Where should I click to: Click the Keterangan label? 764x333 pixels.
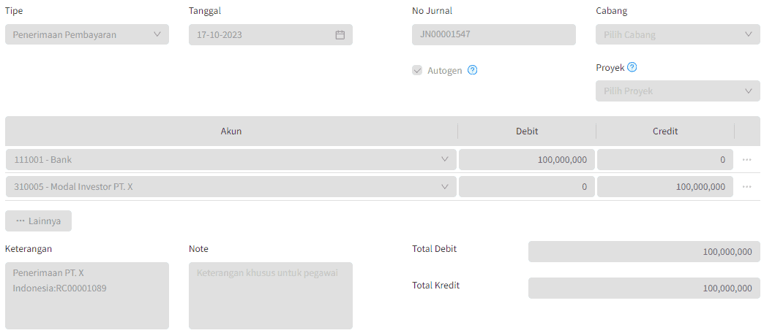pos(29,249)
